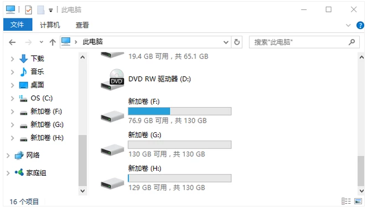Open the 查看 ribbon tab

point(82,25)
